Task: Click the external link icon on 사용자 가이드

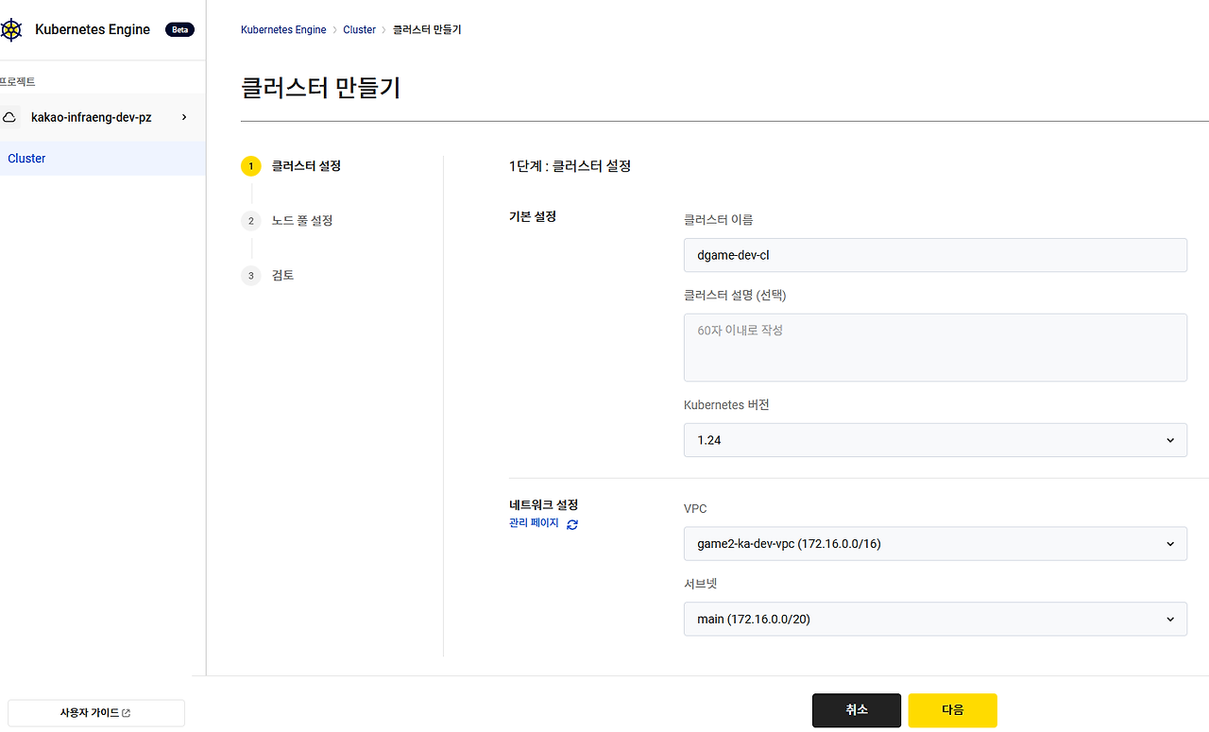Action: click(x=127, y=713)
